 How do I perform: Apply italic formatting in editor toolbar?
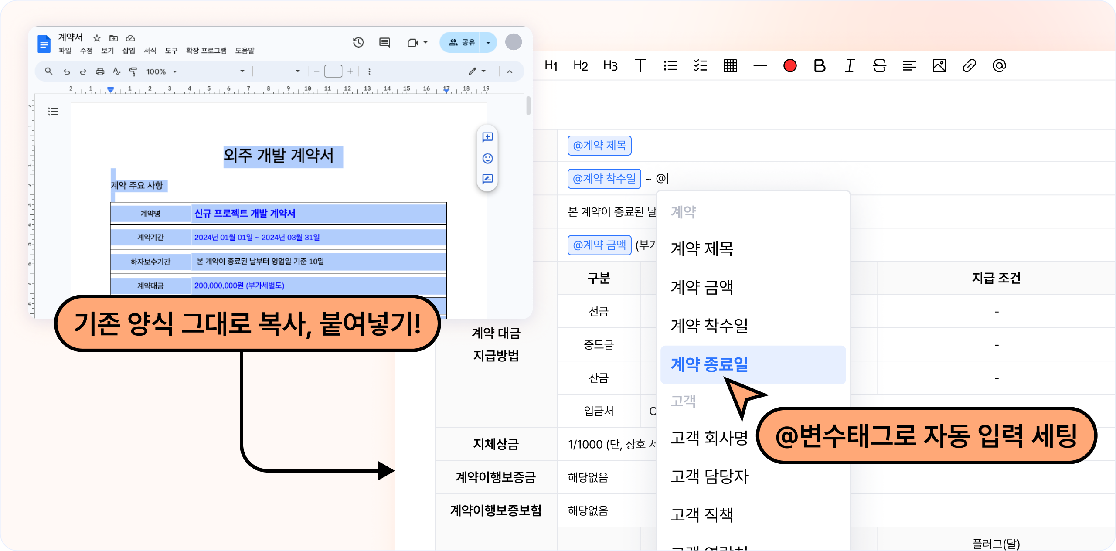[849, 66]
